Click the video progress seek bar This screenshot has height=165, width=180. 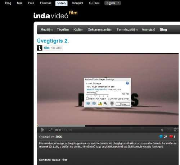click(108, 126)
